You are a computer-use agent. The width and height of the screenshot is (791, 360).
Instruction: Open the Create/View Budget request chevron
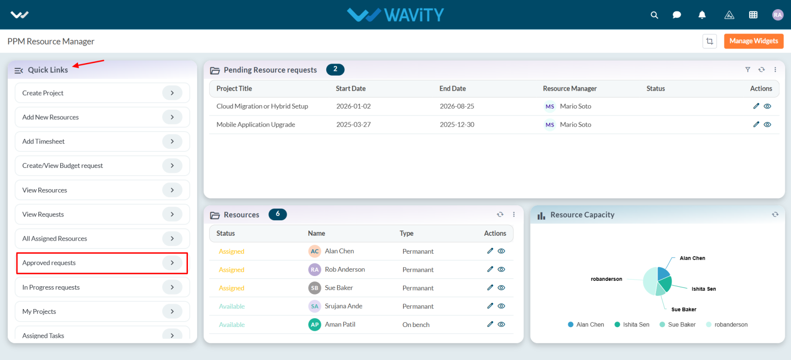[172, 165]
